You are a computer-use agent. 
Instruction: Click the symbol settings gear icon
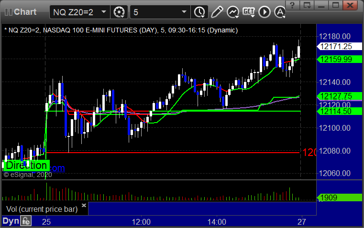(119, 12)
